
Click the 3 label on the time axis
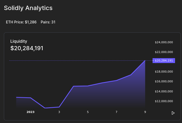(x=59, y=112)
